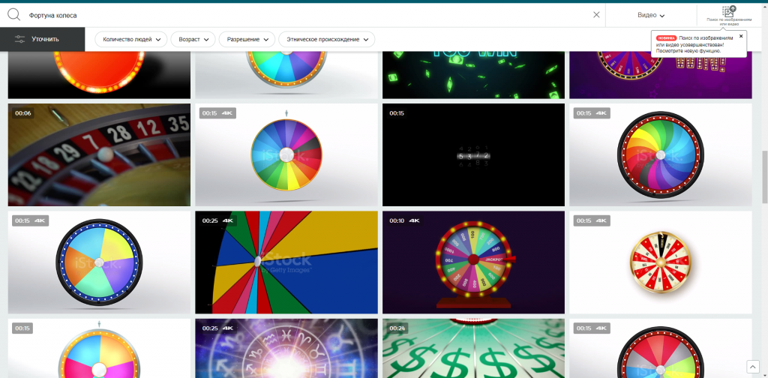Open the green dollar signs wheel video
Image resolution: width=768 pixels, height=378 pixels.
point(474,349)
